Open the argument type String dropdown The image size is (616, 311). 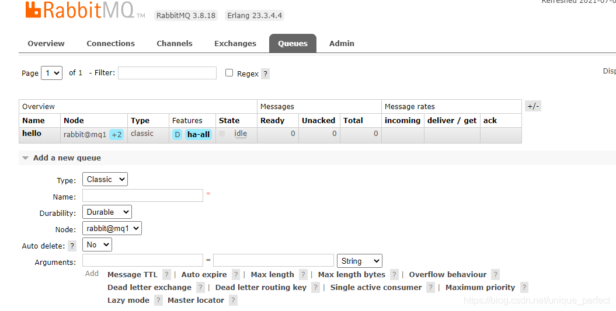360,261
